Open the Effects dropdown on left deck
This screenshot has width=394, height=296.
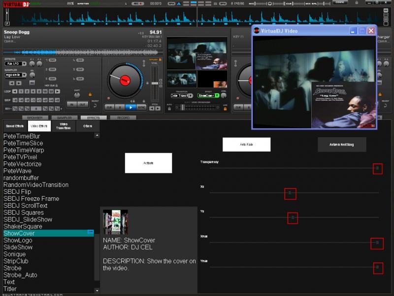pyautogui.click(x=24, y=64)
